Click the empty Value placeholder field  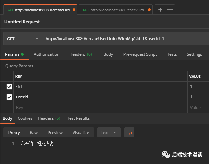click(198, 108)
